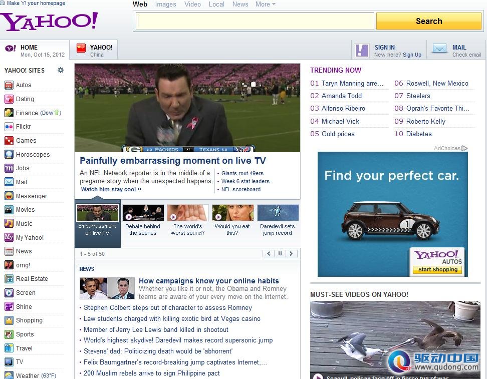The image size is (487, 379).
Task: Open the omg! icon
Action: 9,265
